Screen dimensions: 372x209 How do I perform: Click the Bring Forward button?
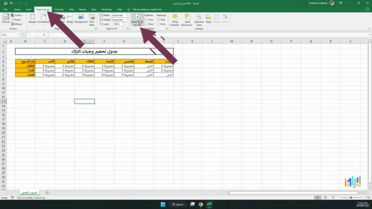coord(175,20)
